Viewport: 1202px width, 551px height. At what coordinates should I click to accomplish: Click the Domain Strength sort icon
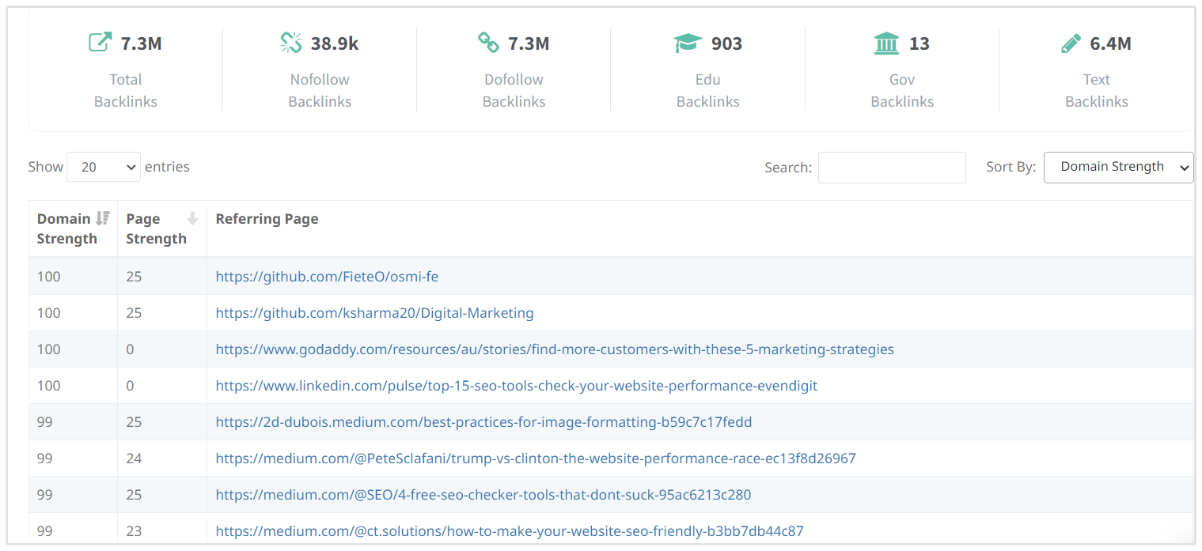(103, 219)
